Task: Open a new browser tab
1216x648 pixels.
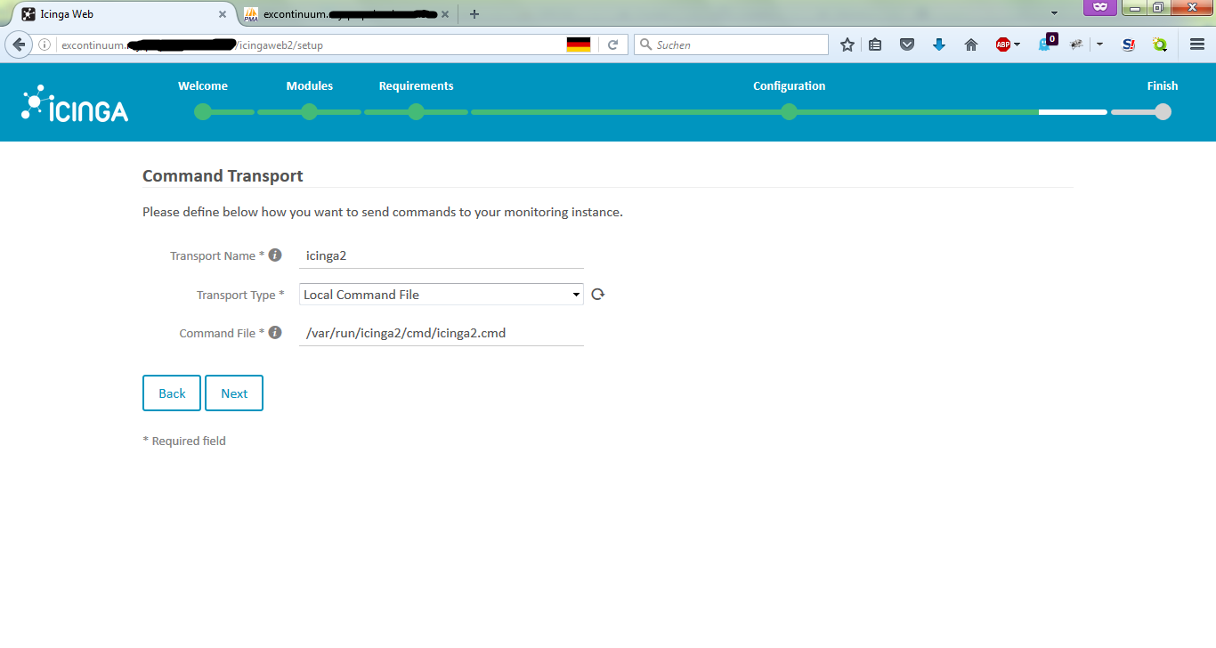Action: (x=474, y=13)
